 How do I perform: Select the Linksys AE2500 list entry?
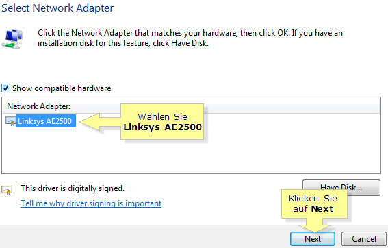(47, 121)
